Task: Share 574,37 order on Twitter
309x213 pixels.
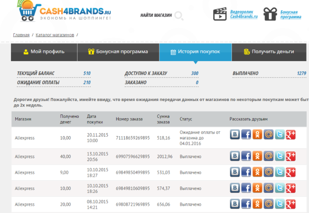Action: click(x=279, y=188)
